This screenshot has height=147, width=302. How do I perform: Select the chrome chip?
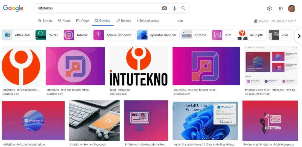click(196, 35)
